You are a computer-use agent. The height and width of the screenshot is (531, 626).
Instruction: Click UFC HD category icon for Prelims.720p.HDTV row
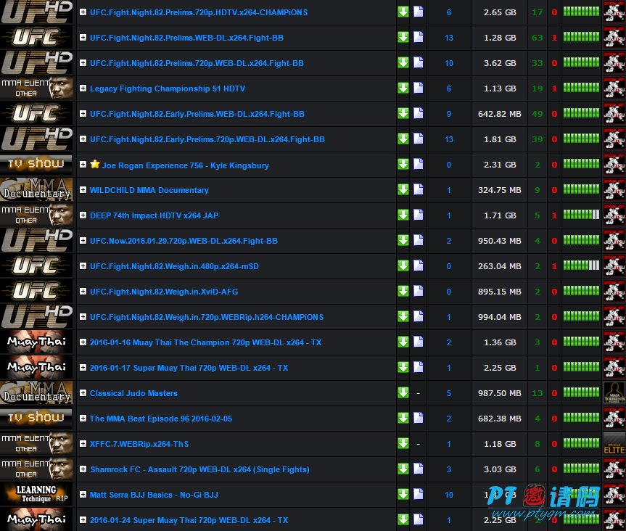click(x=37, y=12)
